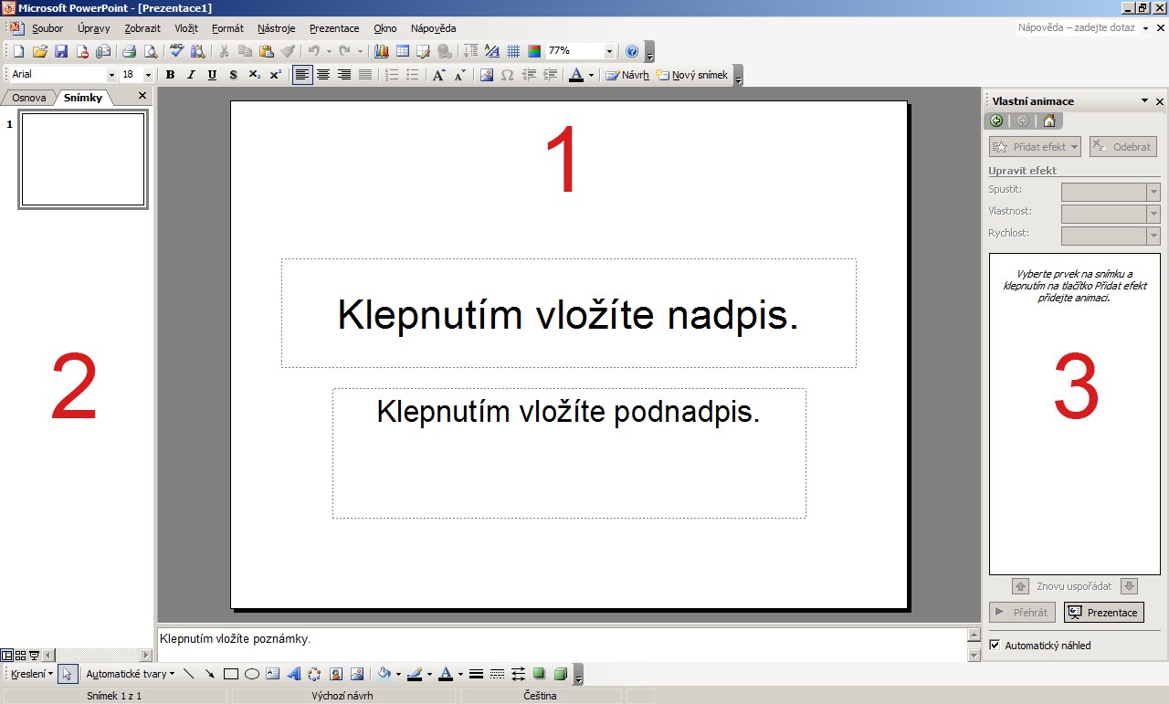Open the Soubor menu
The width and height of the screenshot is (1169, 704).
pyautogui.click(x=47, y=28)
